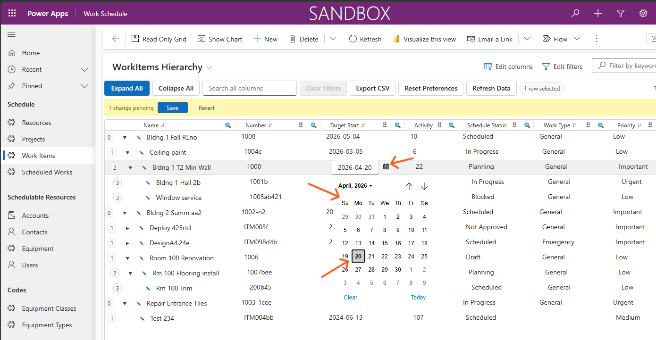This screenshot has height=340, width=656.
Task: Expand the Recent section in the sidebar
Action: click(x=84, y=70)
